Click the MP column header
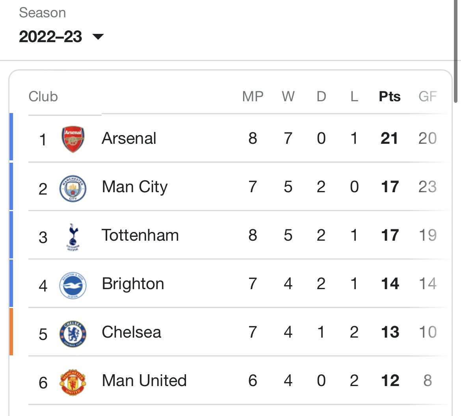Viewport: 461px width, 416px height. (253, 97)
